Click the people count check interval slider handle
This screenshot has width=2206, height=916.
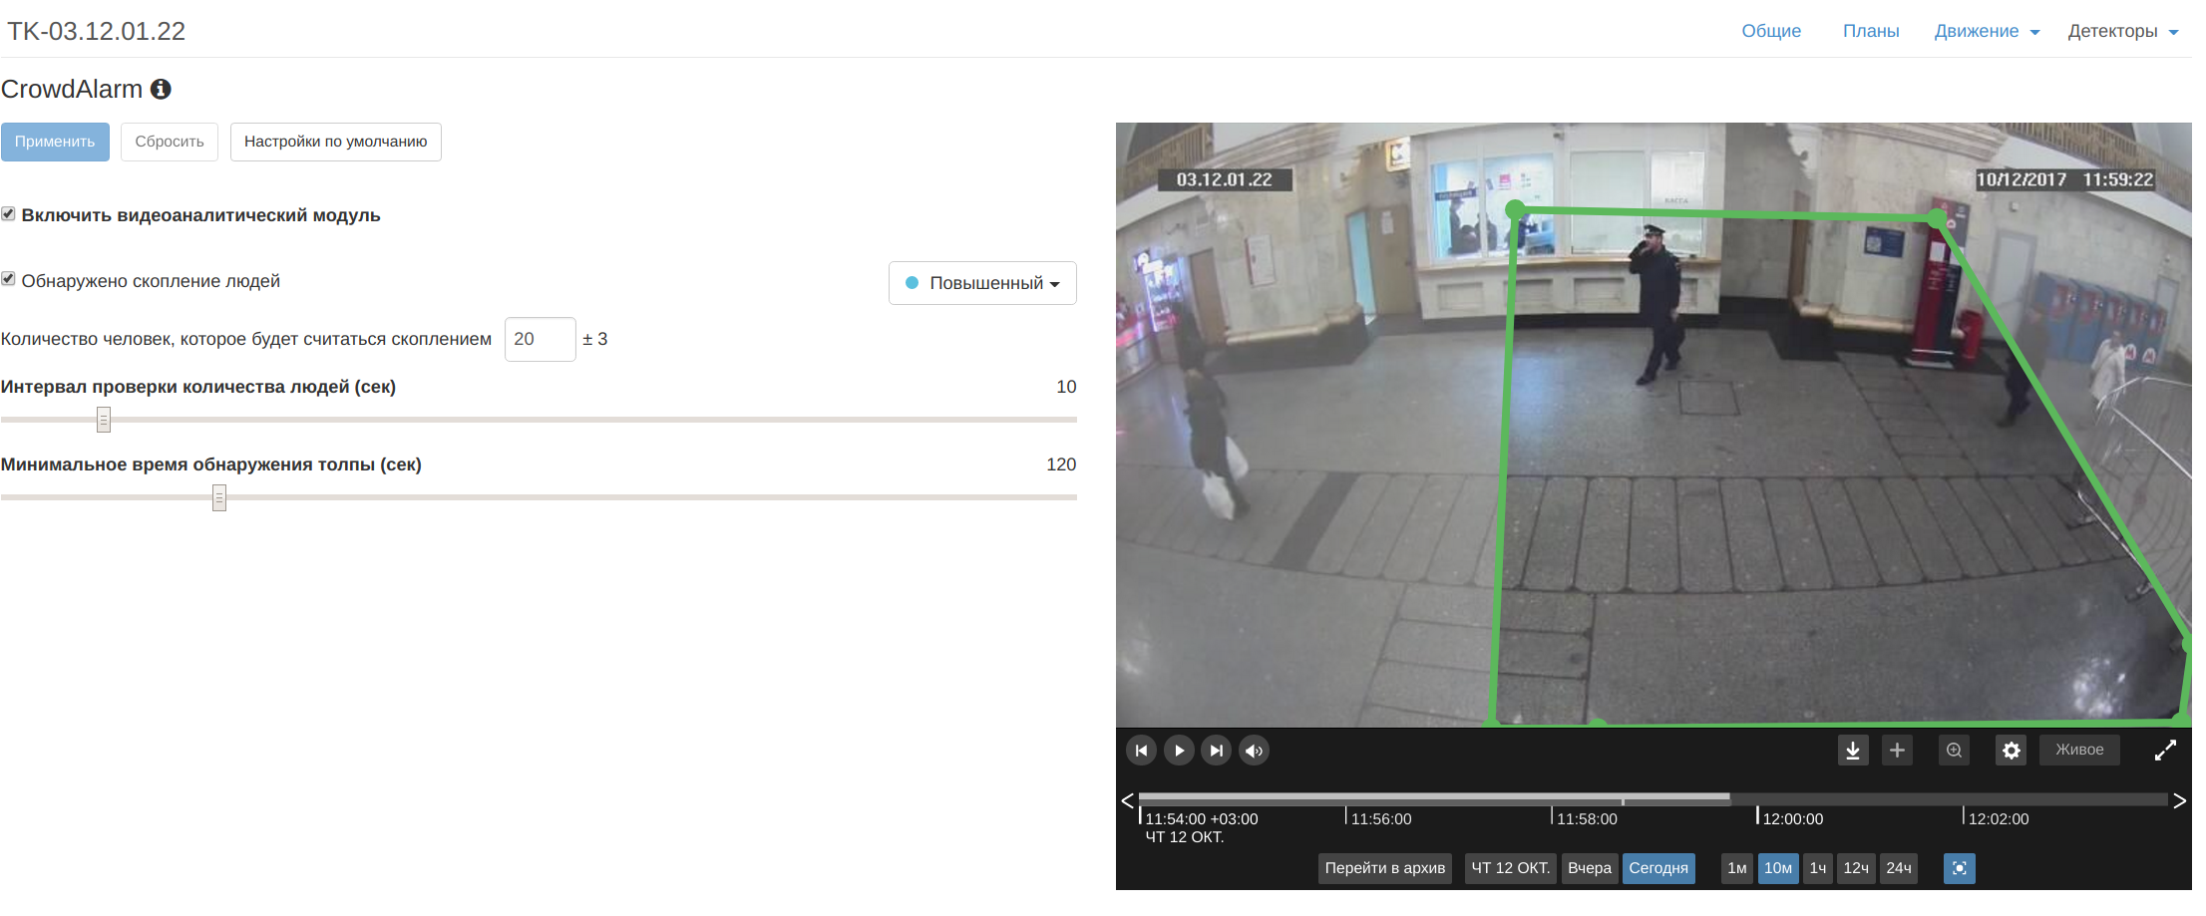point(104,420)
